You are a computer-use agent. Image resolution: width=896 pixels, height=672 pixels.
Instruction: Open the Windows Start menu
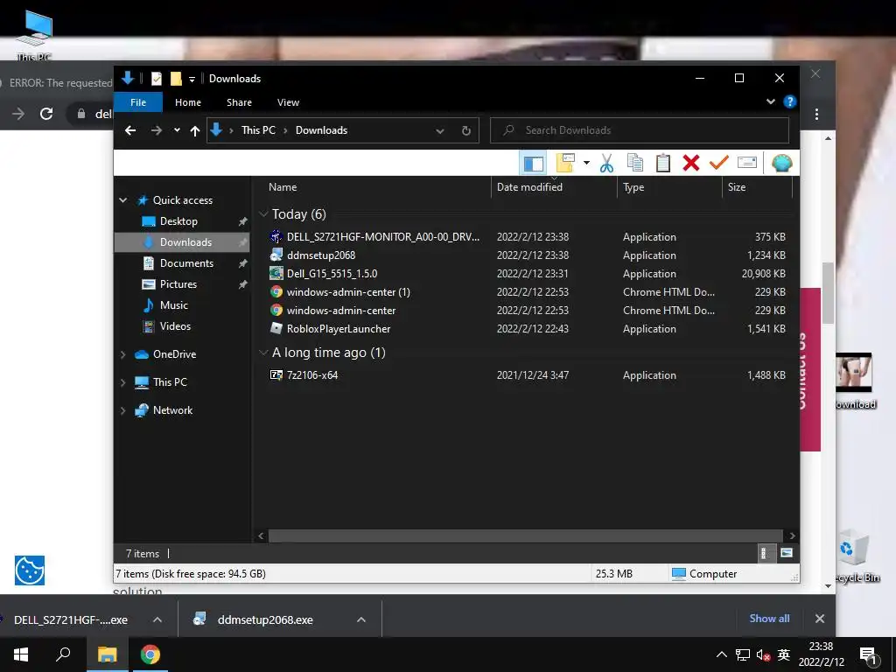(21, 654)
